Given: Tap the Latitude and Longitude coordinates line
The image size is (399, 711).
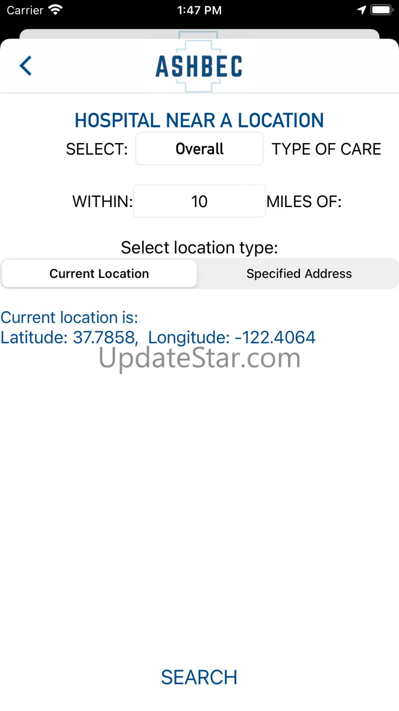Looking at the screenshot, I should 158,337.
